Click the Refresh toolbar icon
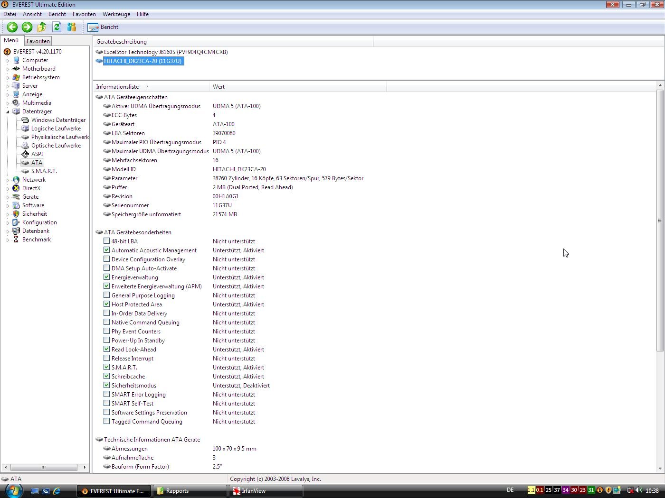 (x=57, y=27)
